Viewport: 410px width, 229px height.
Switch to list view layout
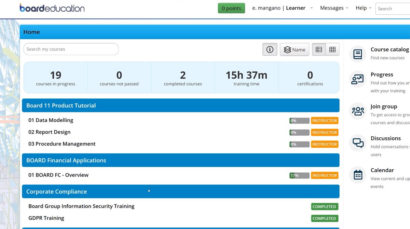(319, 50)
